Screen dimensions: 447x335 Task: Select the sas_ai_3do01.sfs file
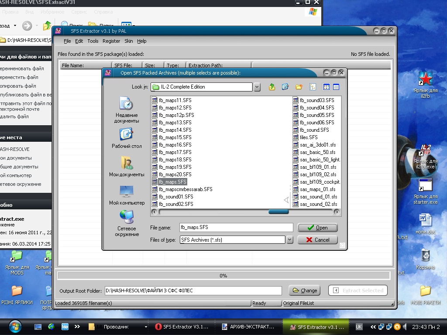coord(314,145)
